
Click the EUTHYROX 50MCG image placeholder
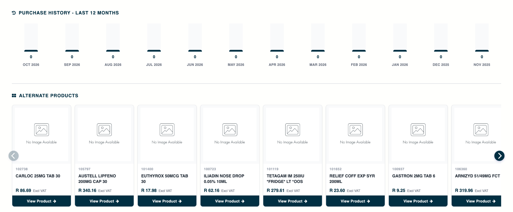pos(167,134)
